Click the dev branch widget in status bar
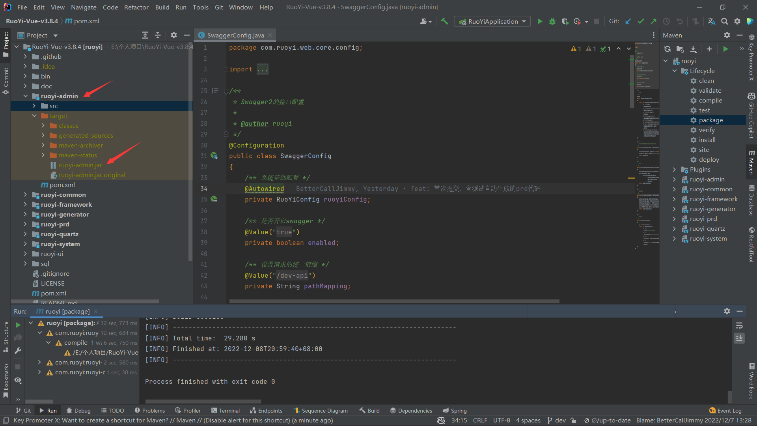This screenshot has width=757, height=426. point(556,420)
